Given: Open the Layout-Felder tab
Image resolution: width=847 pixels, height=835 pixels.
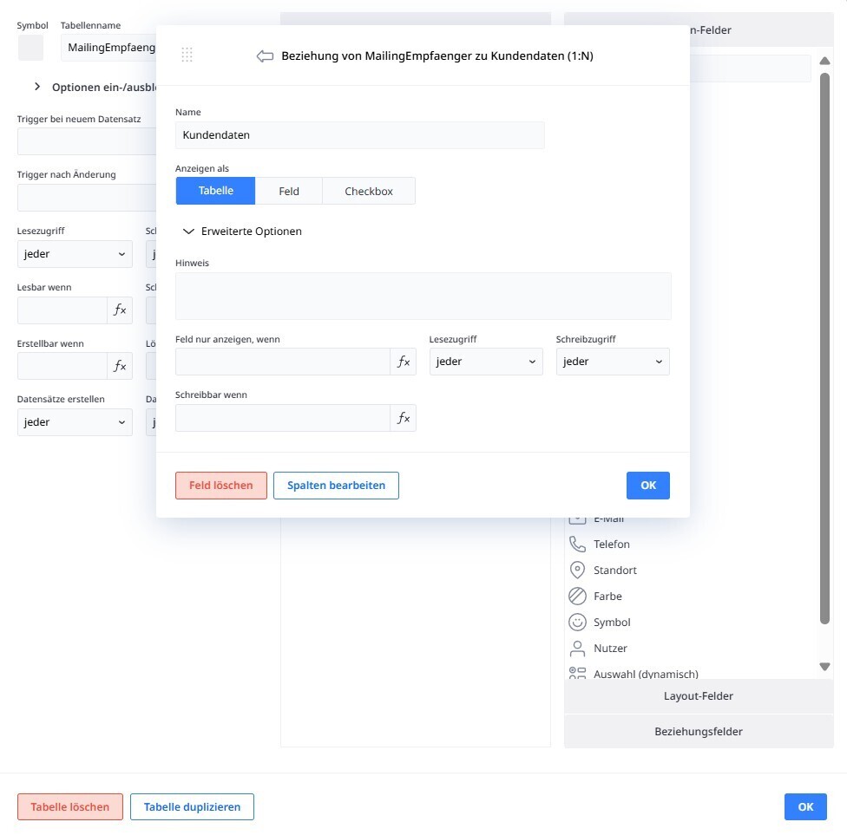Looking at the screenshot, I should [x=699, y=695].
